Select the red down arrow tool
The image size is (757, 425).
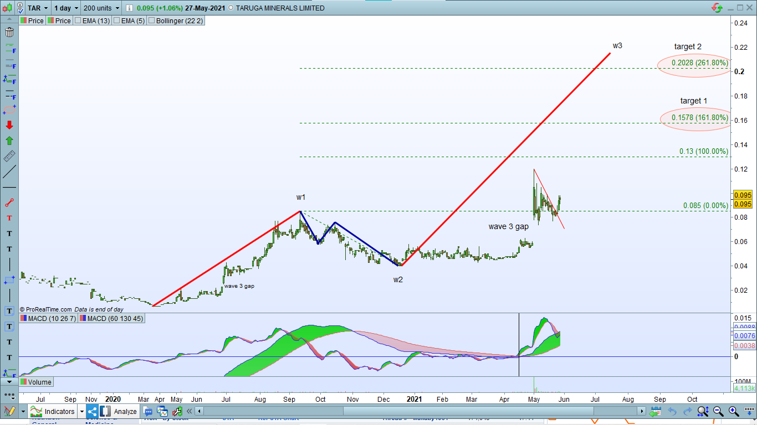click(x=9, y=125)
